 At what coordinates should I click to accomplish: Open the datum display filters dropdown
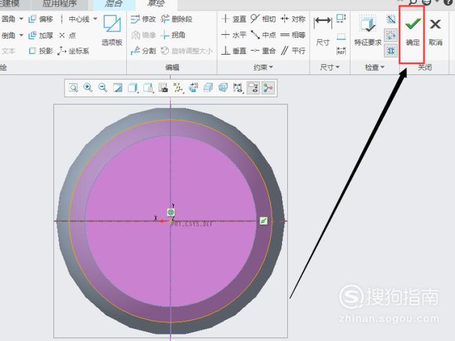[x=178, y=88]
